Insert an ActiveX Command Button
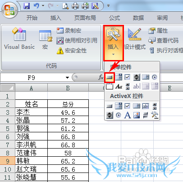This screenshot has height=182, width=183. [x=110, y=106]
